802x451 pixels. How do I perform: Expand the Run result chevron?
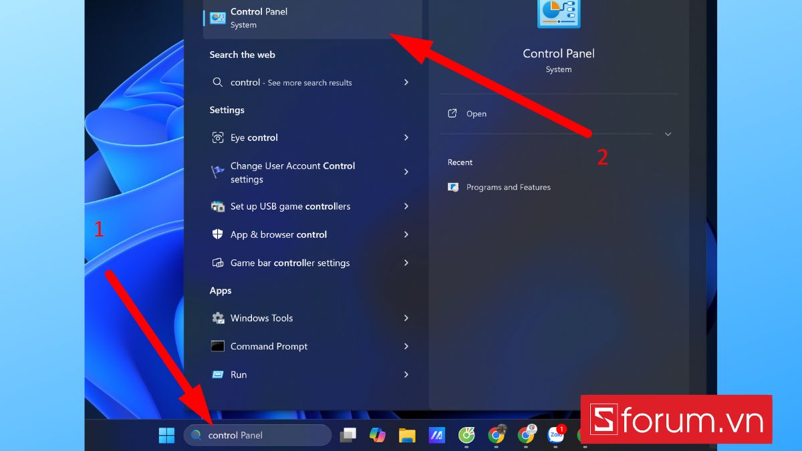pyautogui.click(x=406, y=375)
